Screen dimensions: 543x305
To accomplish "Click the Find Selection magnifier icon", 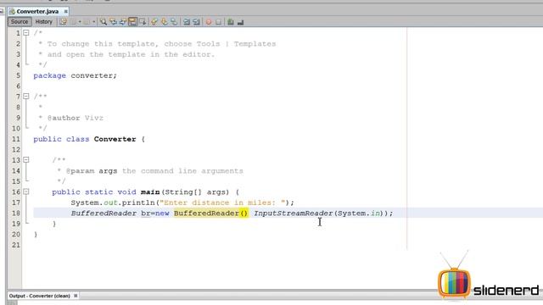I will coord(104,22).
